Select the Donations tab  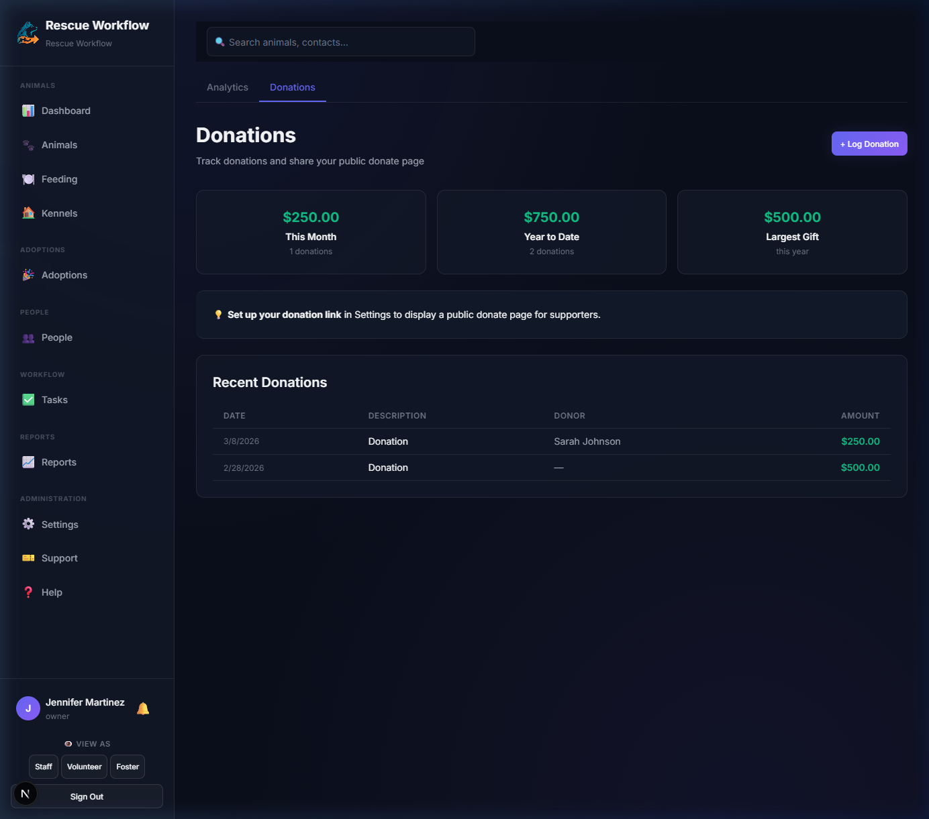click(x=293, y=87)
